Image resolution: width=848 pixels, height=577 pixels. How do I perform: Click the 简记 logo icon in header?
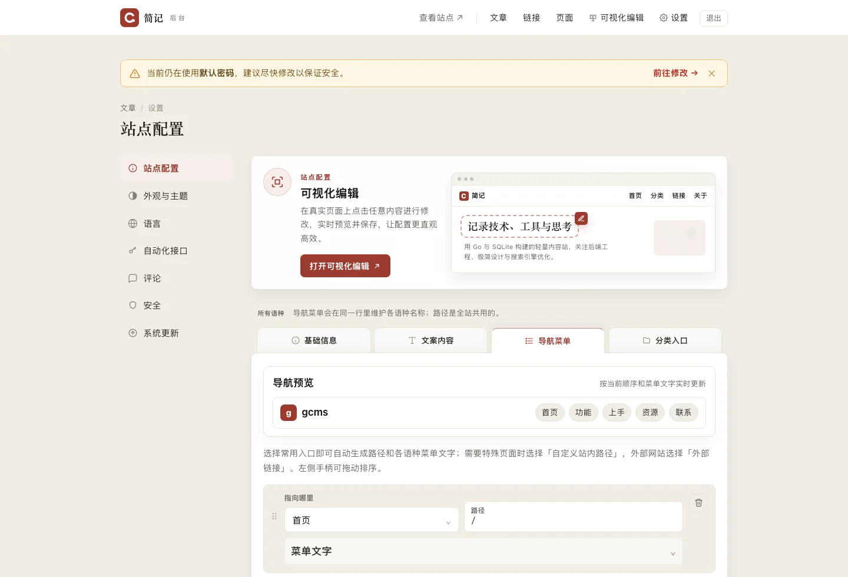(x=130, y=18)
